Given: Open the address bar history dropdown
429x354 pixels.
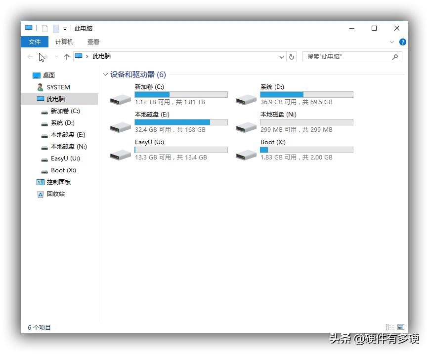Looking at the screenshot, I should 281,57.
